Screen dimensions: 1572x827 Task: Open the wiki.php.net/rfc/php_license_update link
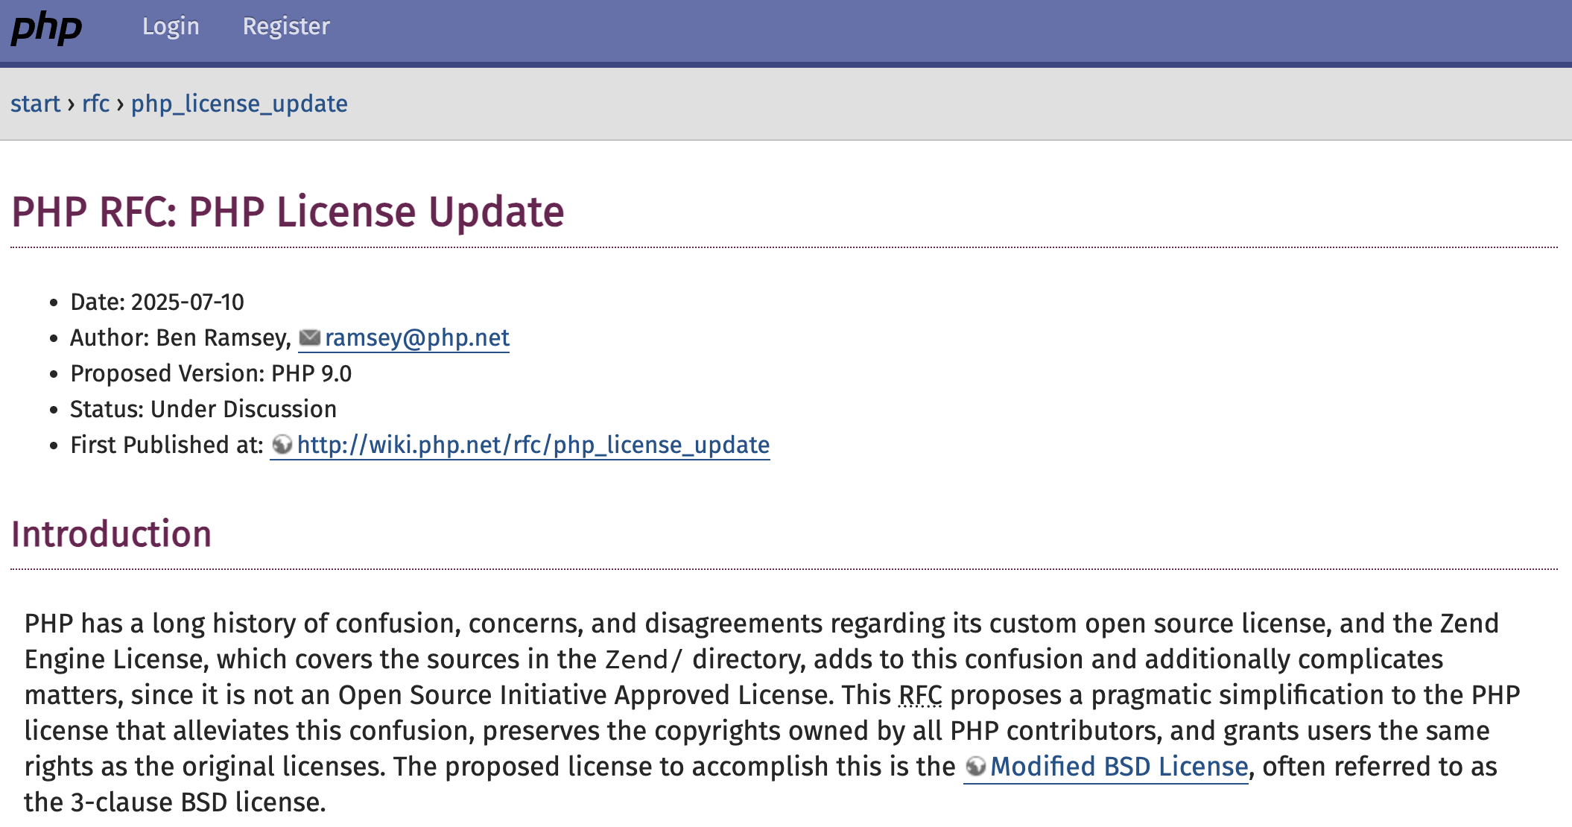click(533, 446)
